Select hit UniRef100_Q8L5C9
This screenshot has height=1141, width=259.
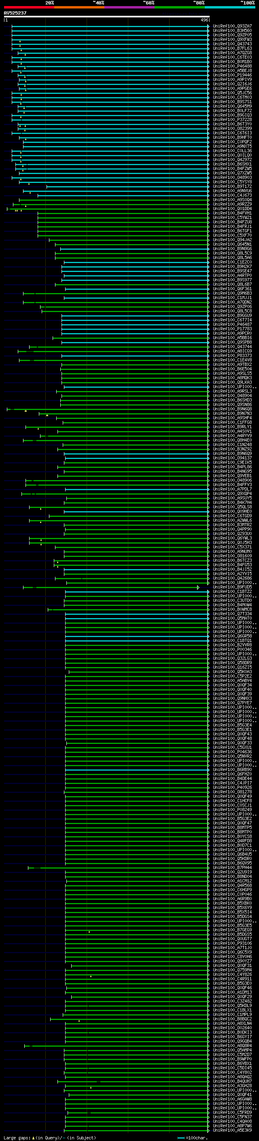tap(232, 253)
